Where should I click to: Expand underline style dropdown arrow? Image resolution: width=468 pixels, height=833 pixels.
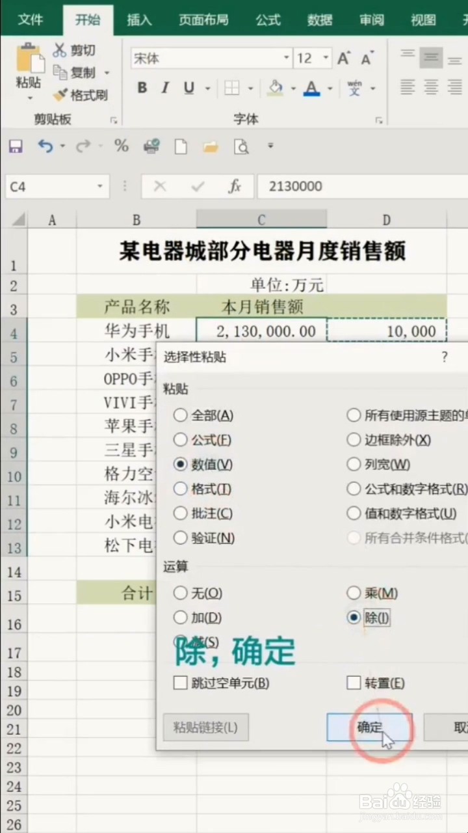coord(207,89)
